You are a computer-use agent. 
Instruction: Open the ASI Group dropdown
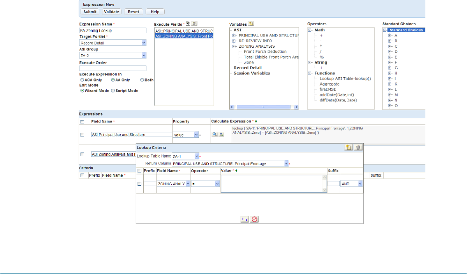click(144, 55)
